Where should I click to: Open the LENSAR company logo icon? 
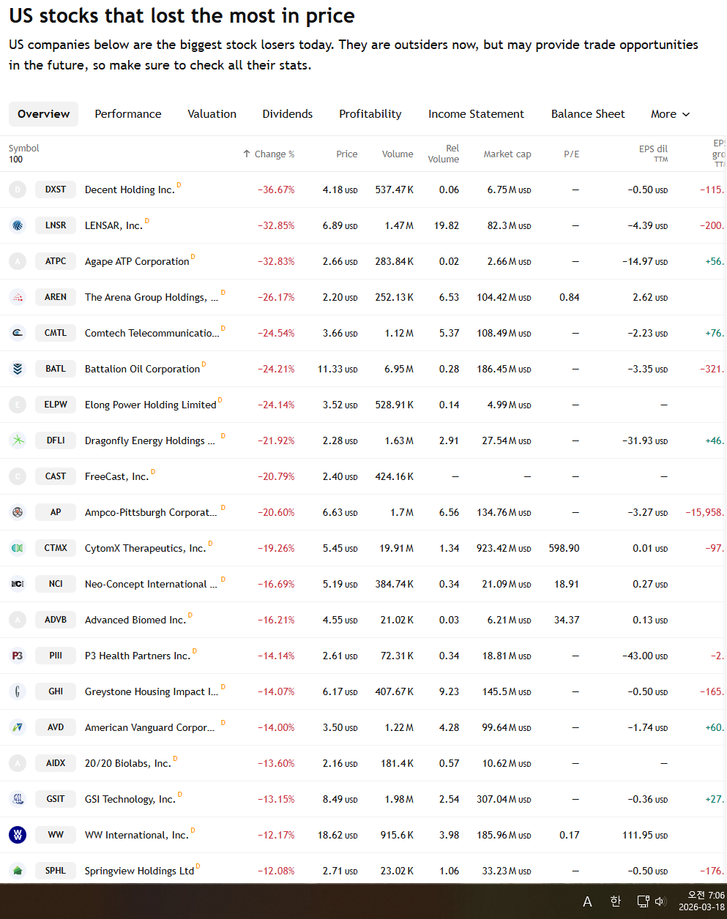[18, 225]
